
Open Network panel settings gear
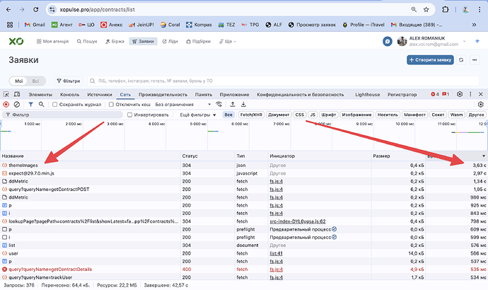tap(480, 105)
